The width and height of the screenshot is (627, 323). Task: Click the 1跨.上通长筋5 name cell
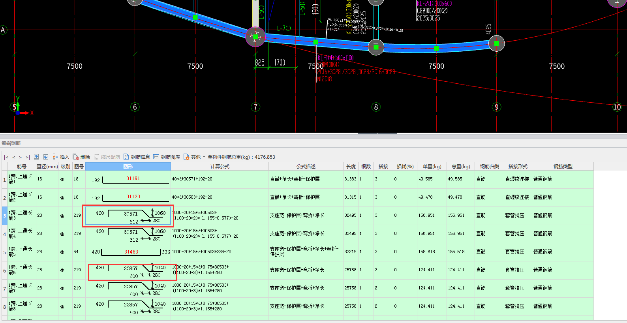pyautogui.click(x=21, y=252)
